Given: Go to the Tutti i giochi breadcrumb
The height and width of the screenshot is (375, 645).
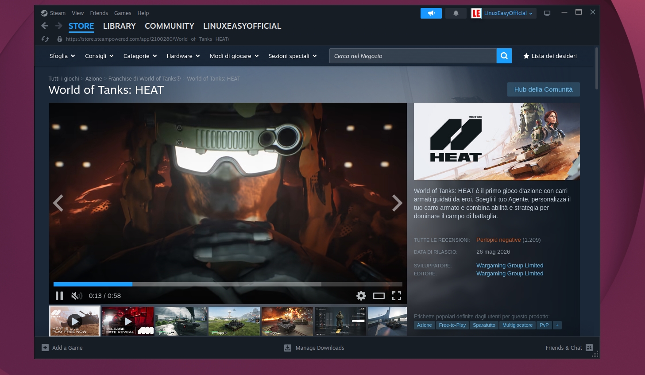Looking at the screenshot, I should point(64,79).
